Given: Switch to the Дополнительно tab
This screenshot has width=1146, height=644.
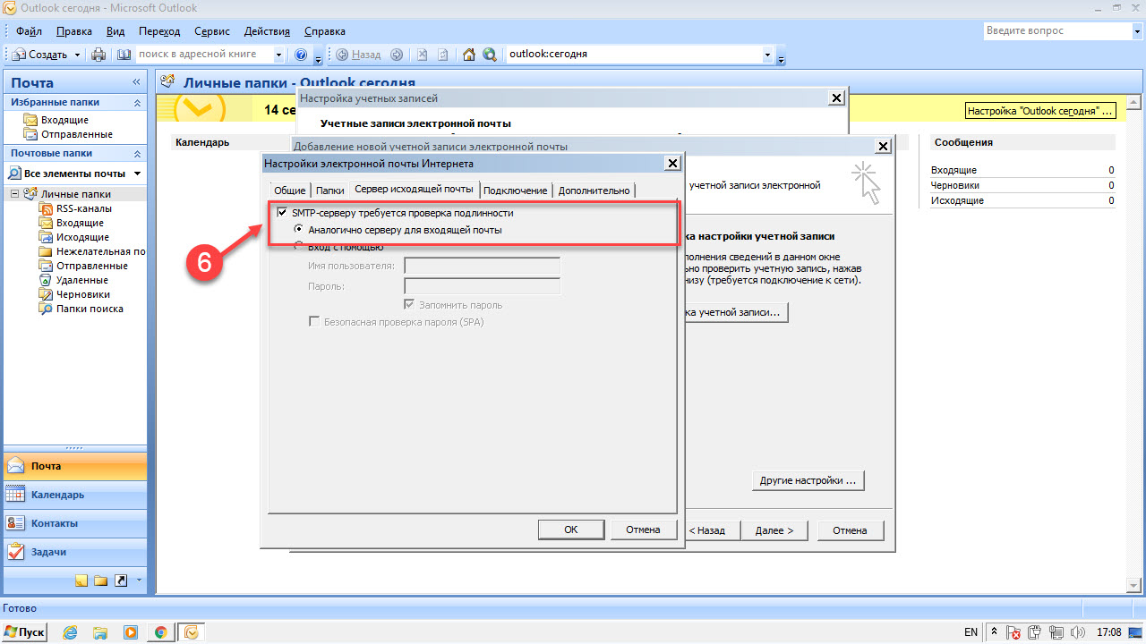Looking at the screenshot, I should pos(594,191).
